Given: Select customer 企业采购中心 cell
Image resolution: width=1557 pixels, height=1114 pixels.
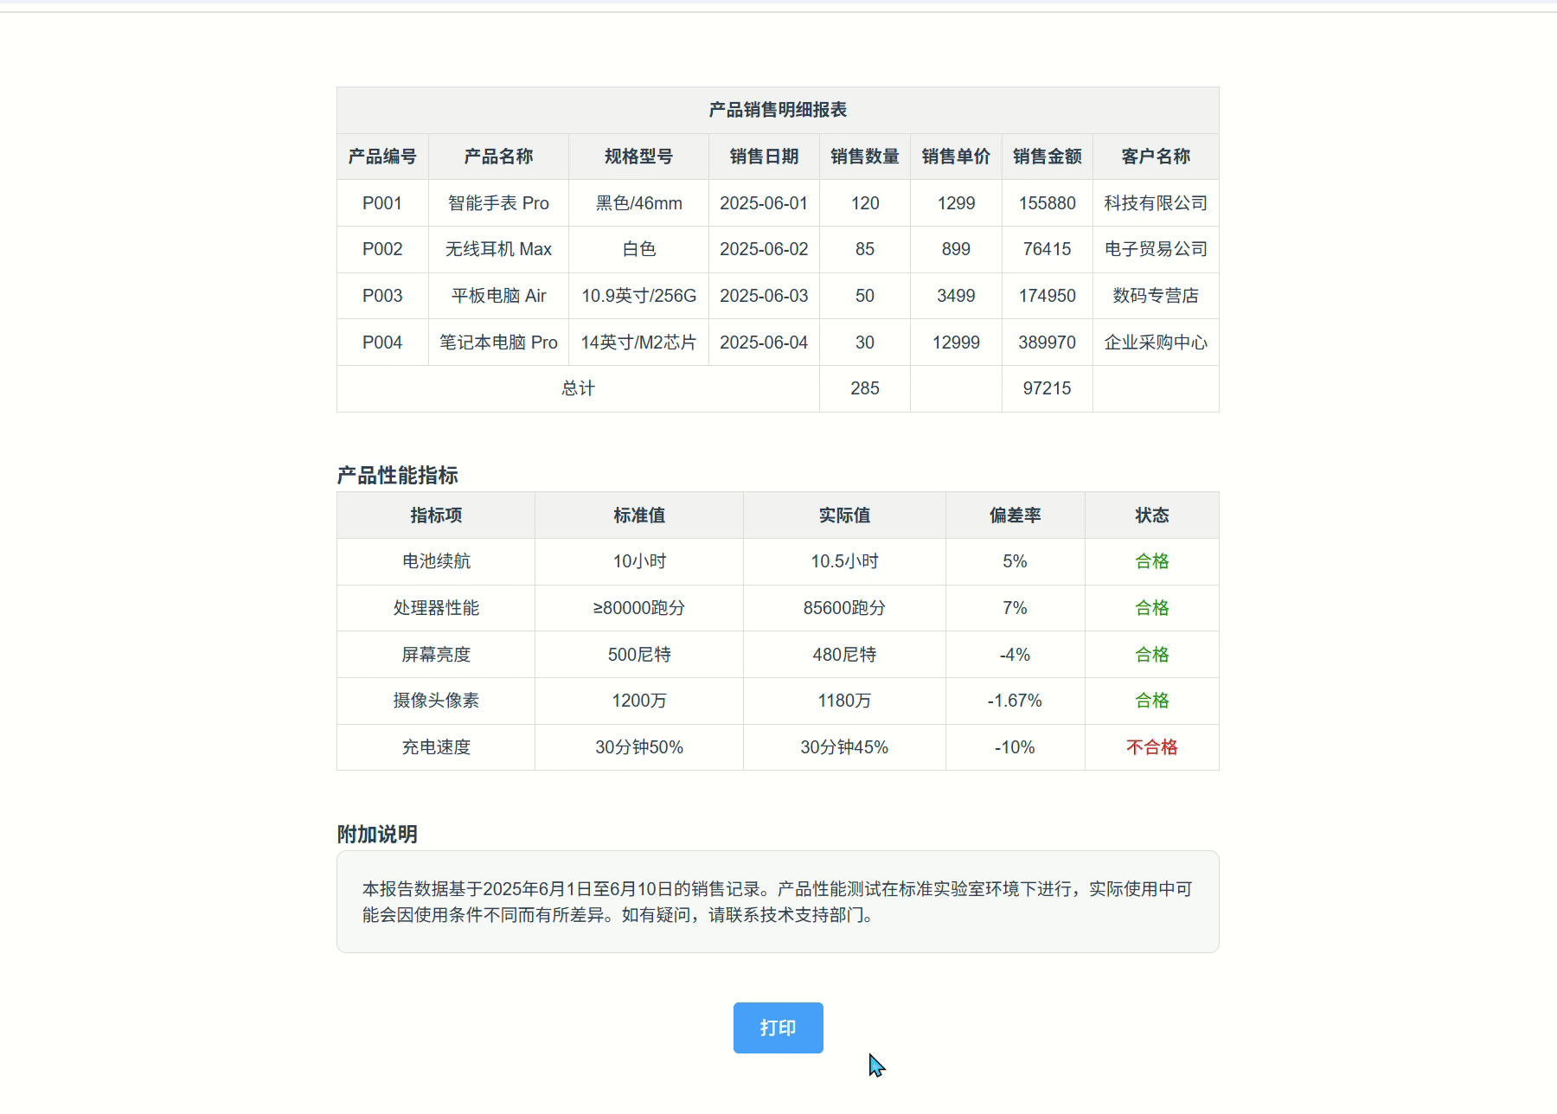Looking at the screenshot, I should point(1154,342).
